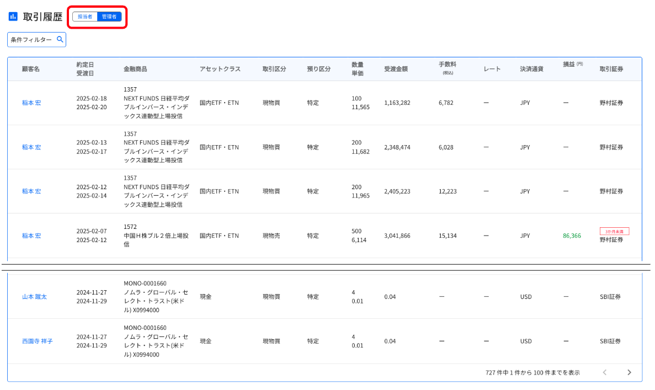Click the 数量 単価 column header

point(358,69)
